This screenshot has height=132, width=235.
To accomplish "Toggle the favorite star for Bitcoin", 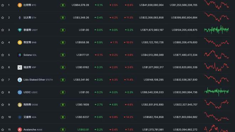I will tap(2, 5).
